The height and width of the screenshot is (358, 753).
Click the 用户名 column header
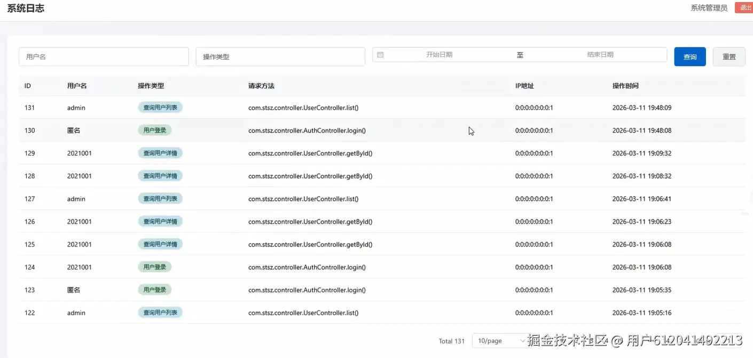(x=77, y=86)
